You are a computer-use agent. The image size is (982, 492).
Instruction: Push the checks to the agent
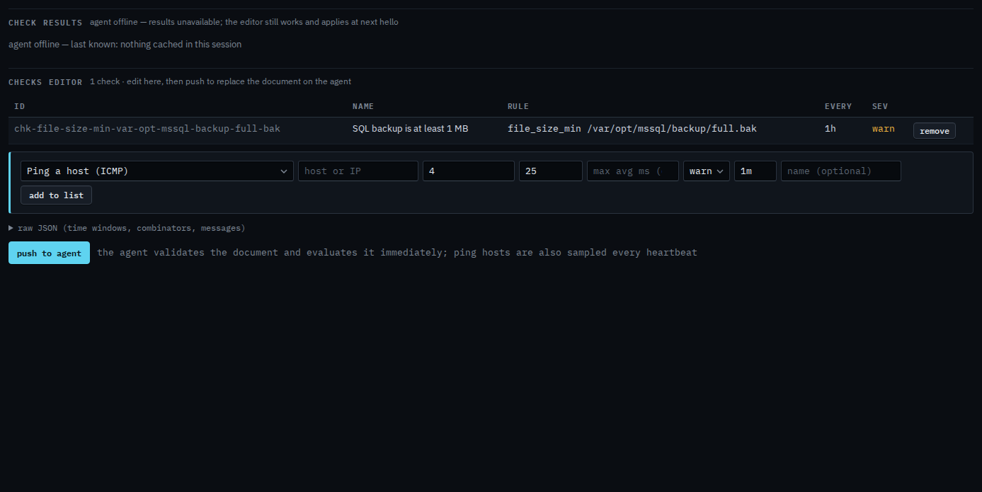pos(49,253)
